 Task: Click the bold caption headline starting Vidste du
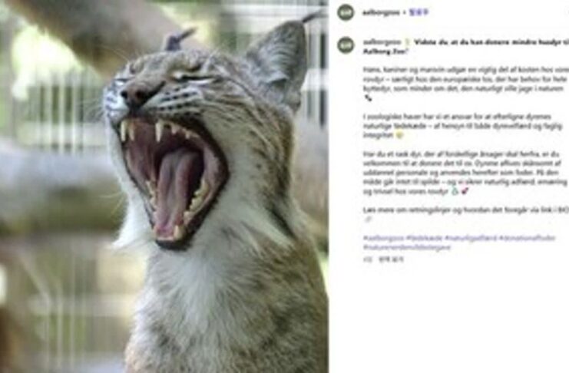pyautogui.click(x=466, y=47)
